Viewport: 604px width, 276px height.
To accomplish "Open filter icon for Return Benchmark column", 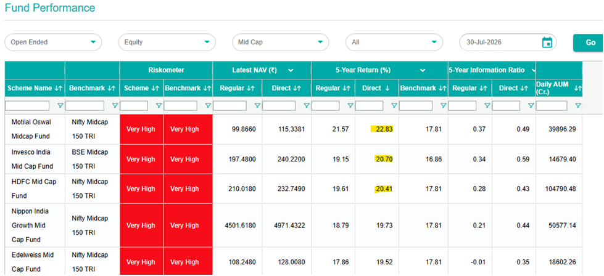I will [444, 105].
